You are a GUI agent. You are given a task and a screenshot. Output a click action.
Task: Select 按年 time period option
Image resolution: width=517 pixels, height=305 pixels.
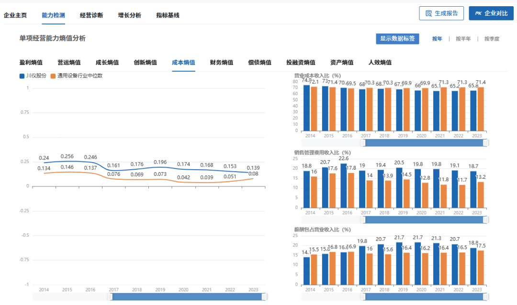pos(437,39)
